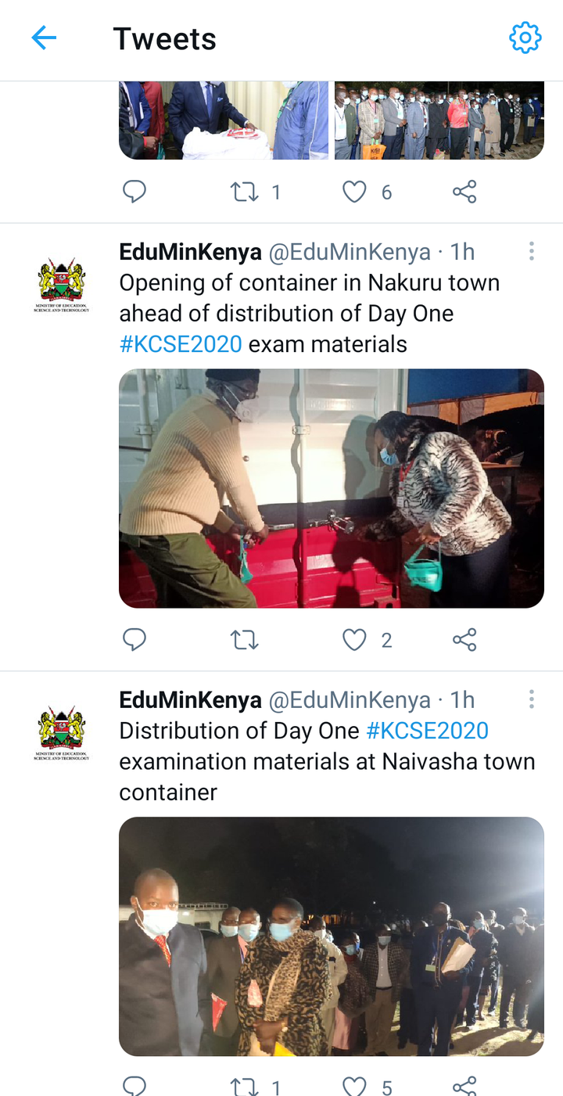Go back using the arrow icon
This screenshot has height=1096, width=563.
(x=44, y=38)
